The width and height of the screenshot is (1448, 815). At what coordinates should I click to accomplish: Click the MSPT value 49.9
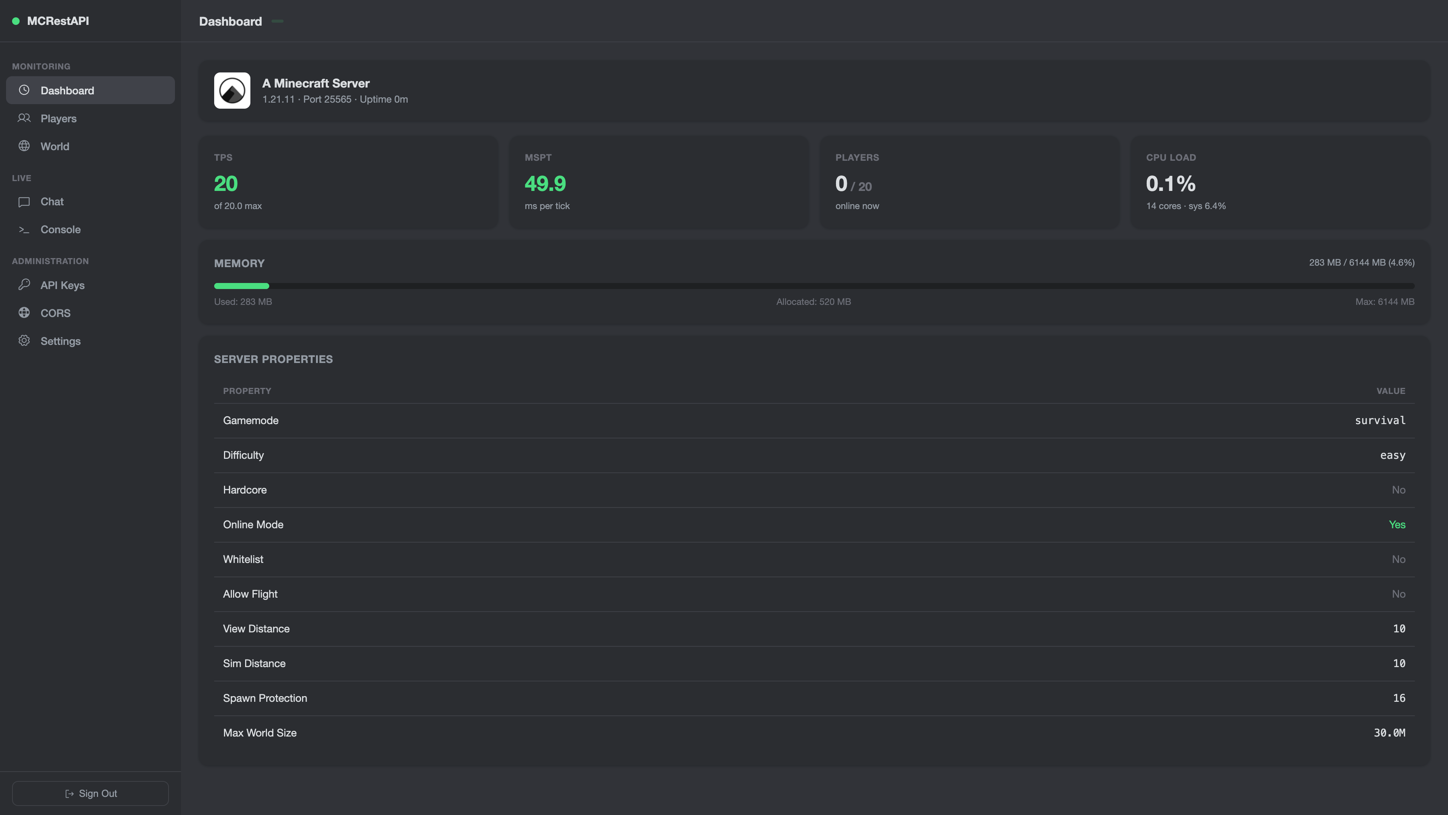pos(545,183)
